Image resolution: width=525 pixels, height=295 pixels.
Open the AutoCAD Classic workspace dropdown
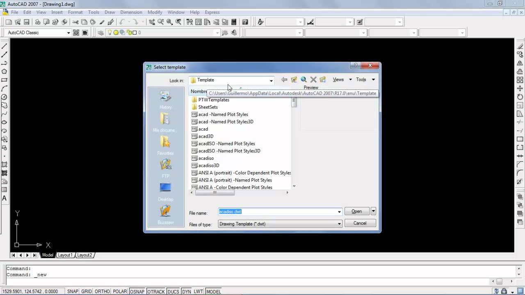coord(68,33)
